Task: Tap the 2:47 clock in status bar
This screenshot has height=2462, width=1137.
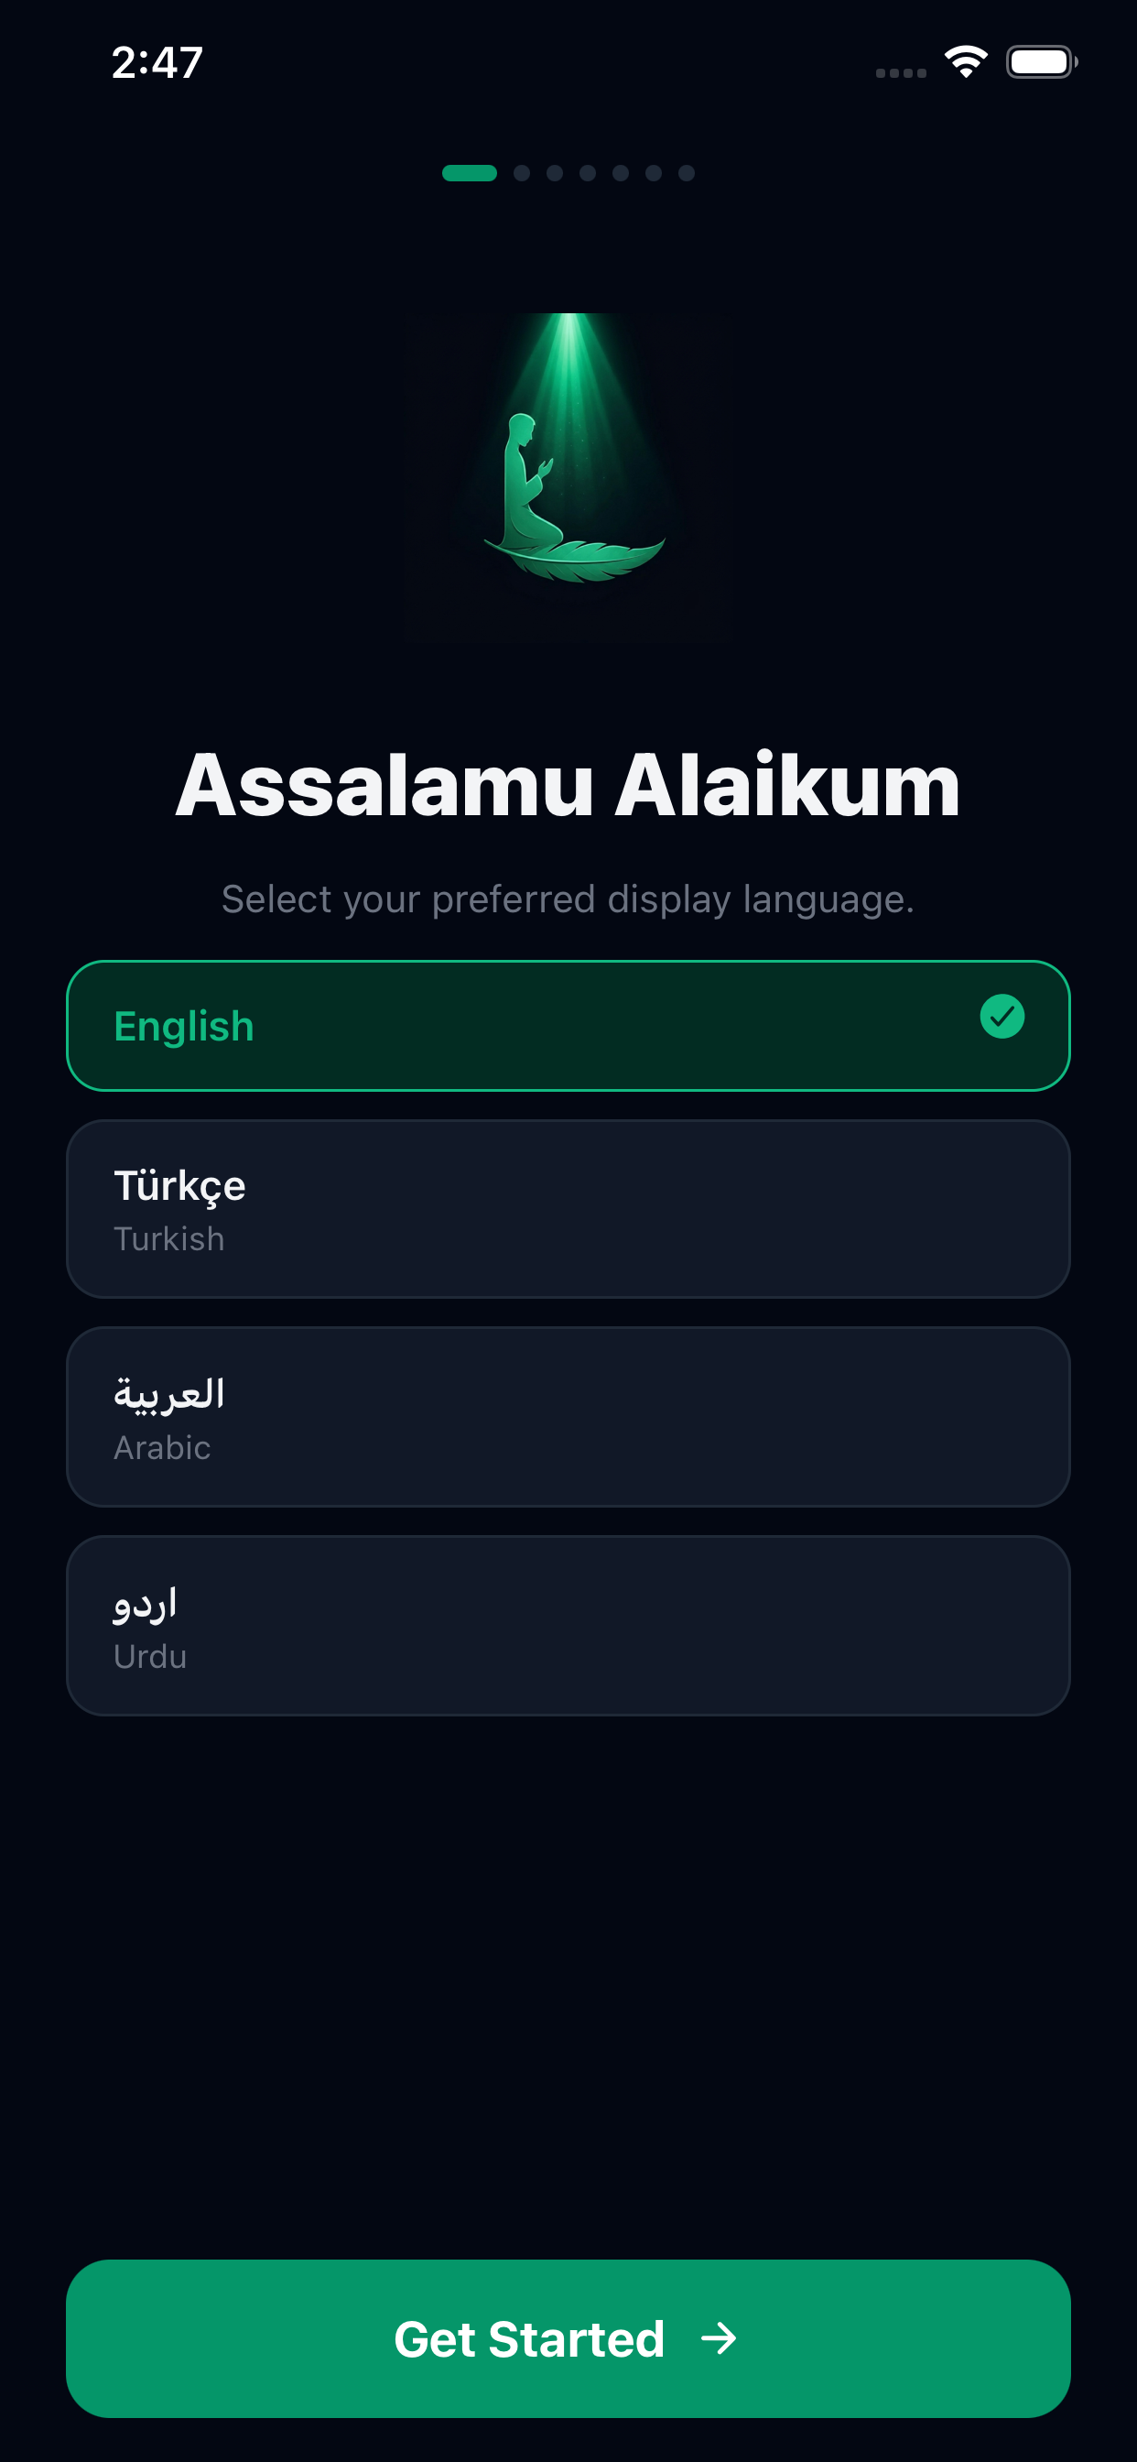Action: 157,63
